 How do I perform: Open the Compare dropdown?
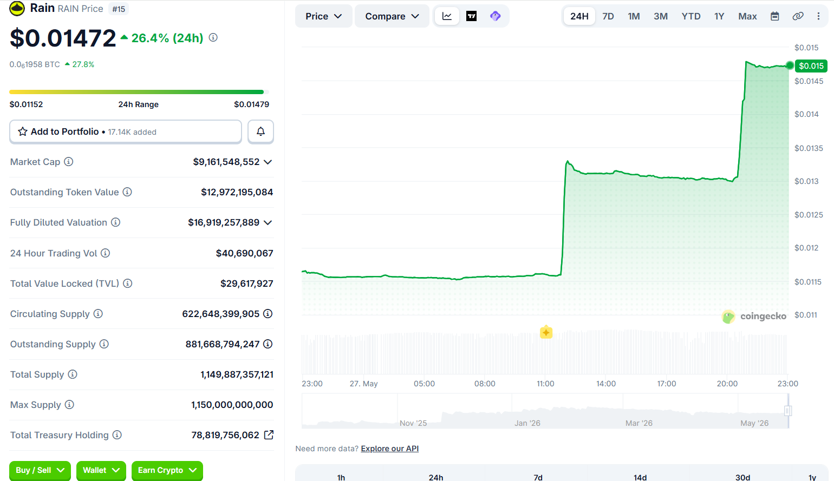pos(392,16)
